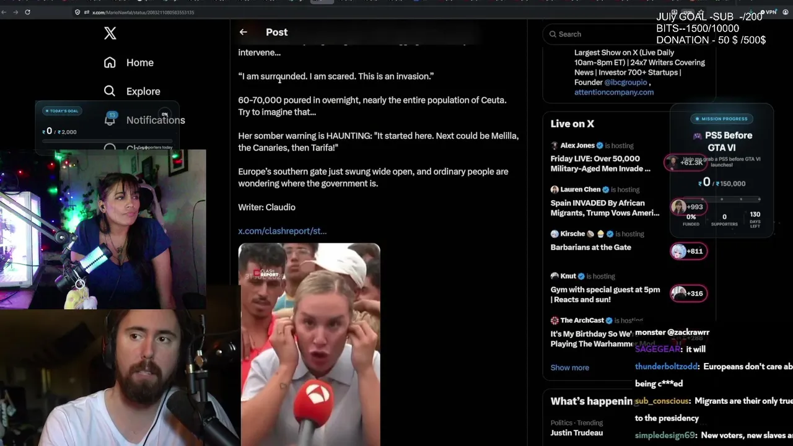Image resolution: width=793 pixels, height=446 pixels.
Task: Join the 'Friday LIVE: Over 50,000' broadcast
Action: [600, 164]
